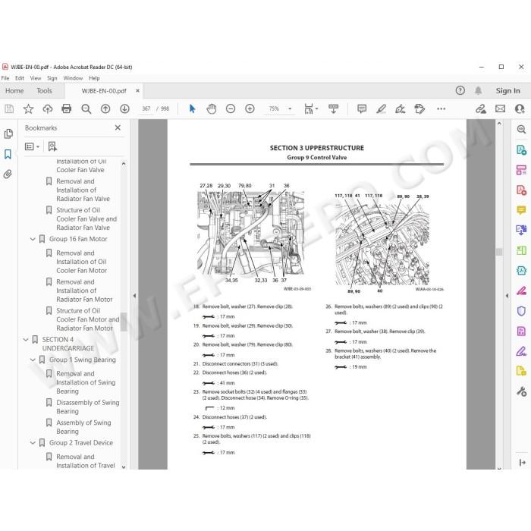Click the Zoom in plus icon
This screenshot has height=531, width=531.
250,108
